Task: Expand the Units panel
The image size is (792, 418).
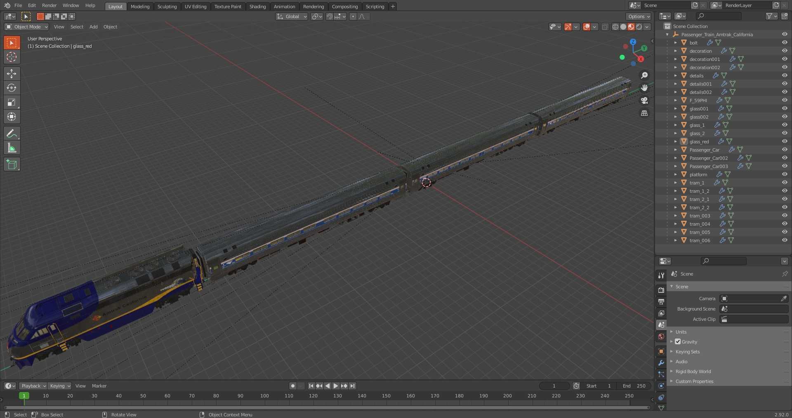Action: (x=681, y=332)
